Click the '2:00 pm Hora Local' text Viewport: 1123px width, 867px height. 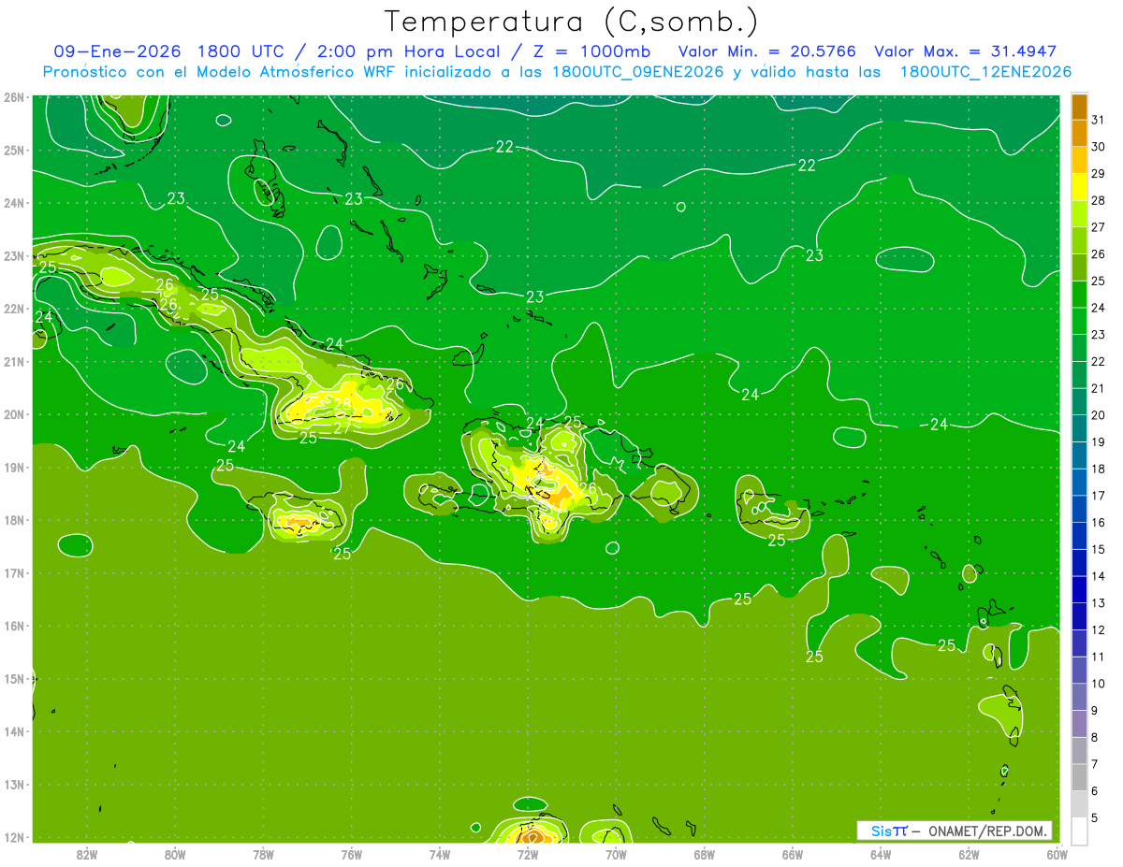405,51
